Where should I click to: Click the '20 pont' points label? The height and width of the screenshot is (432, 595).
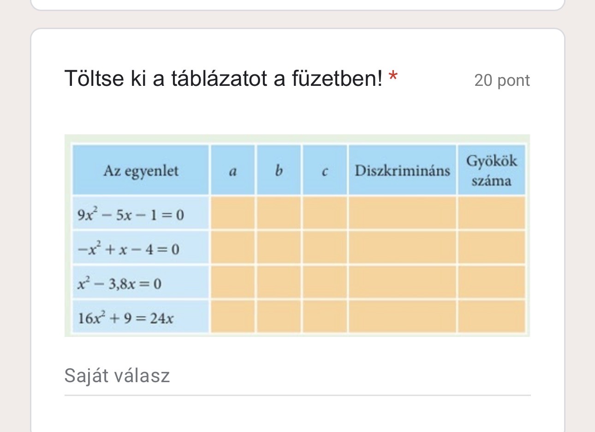502,80
